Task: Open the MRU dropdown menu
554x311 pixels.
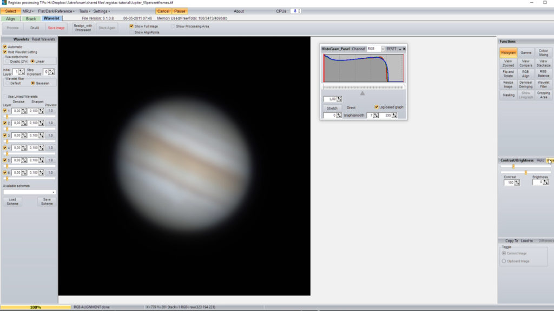Action: 28,11
